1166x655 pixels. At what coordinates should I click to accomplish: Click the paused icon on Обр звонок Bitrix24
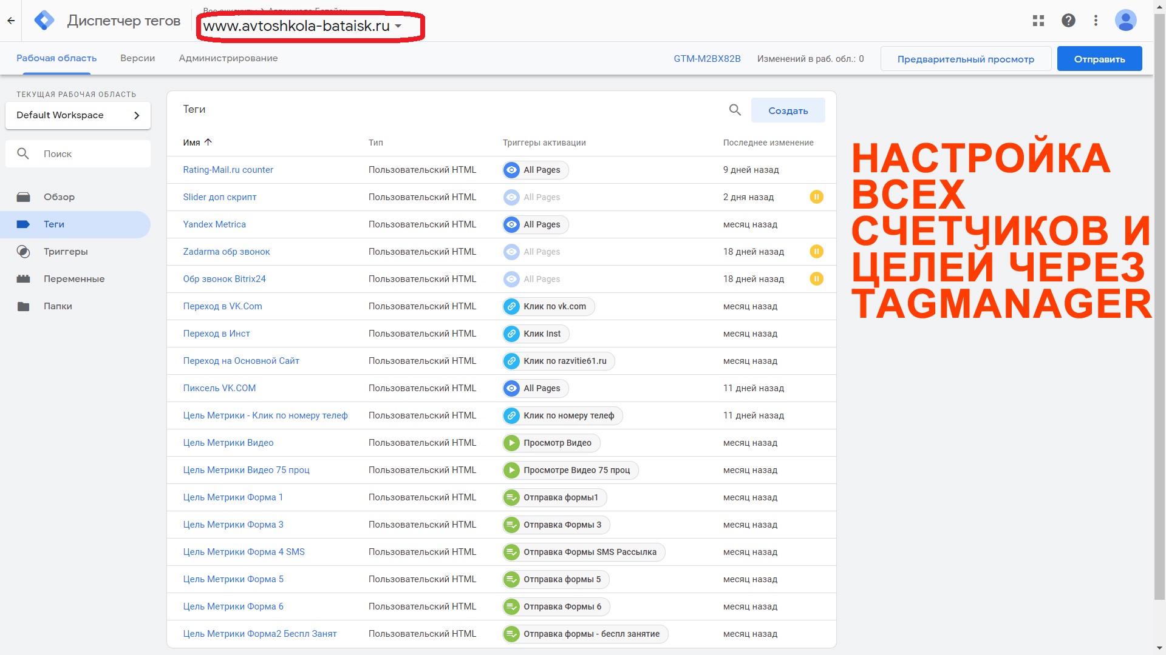coord(817,278)
